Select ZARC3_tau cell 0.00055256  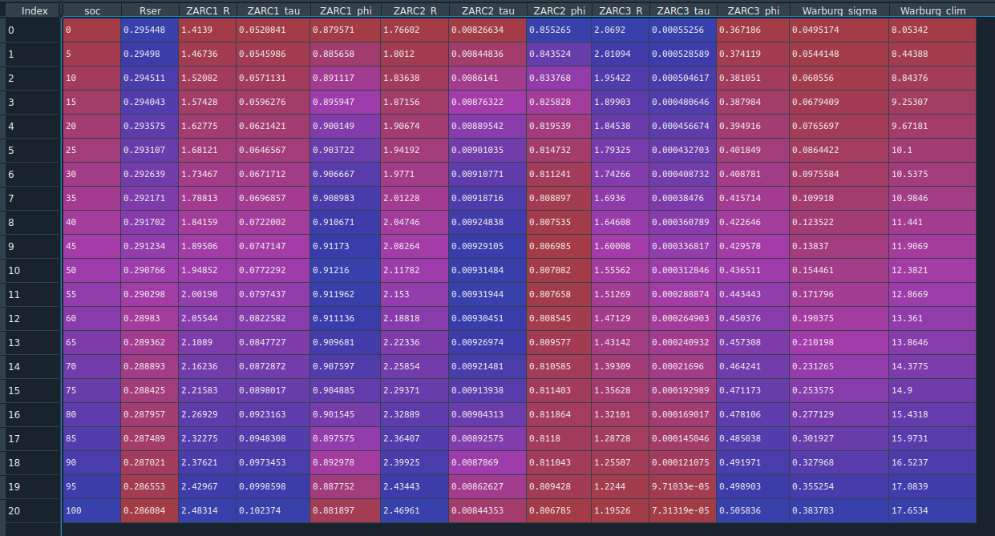[x=683, y=30]
